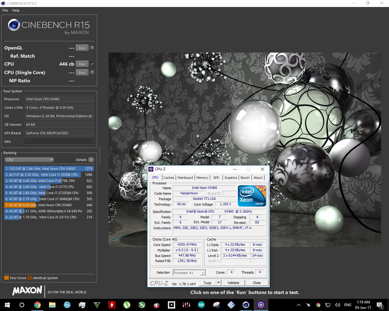389x311 pixels.
Task: Open the white square taskbar app
Action: click(x=171, y=305)
